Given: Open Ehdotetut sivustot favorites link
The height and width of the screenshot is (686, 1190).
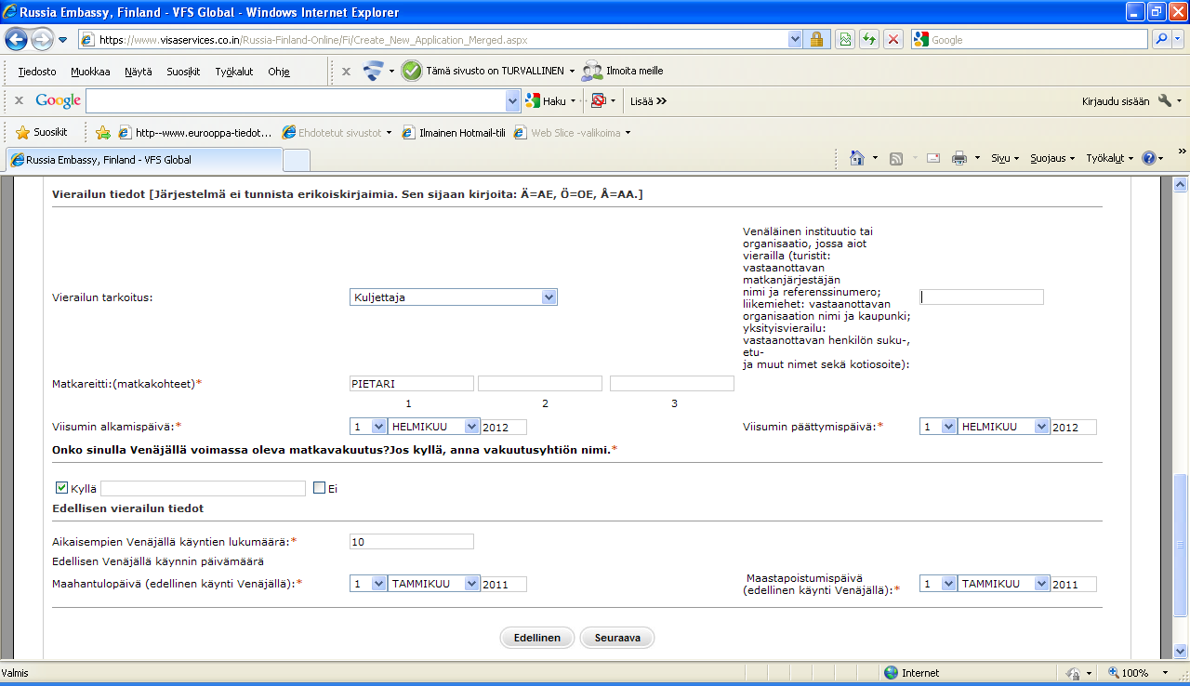Looking at the screenshot, I should click(337, 132).
